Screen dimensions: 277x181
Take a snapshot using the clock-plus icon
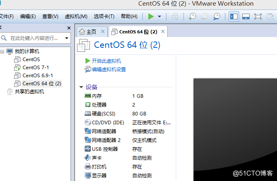coord(192,16)
